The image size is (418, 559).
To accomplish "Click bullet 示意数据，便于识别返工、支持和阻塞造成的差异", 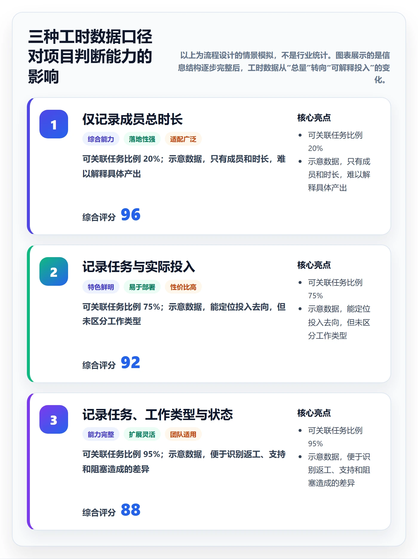I will point(339,470).
